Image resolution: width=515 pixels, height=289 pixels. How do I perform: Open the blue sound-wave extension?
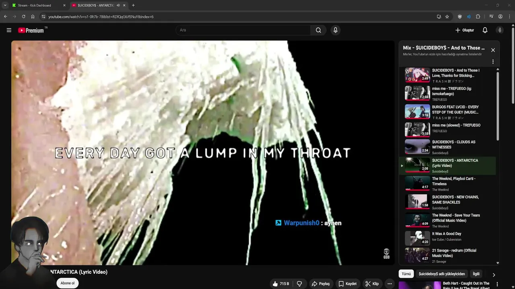(469, 16)
